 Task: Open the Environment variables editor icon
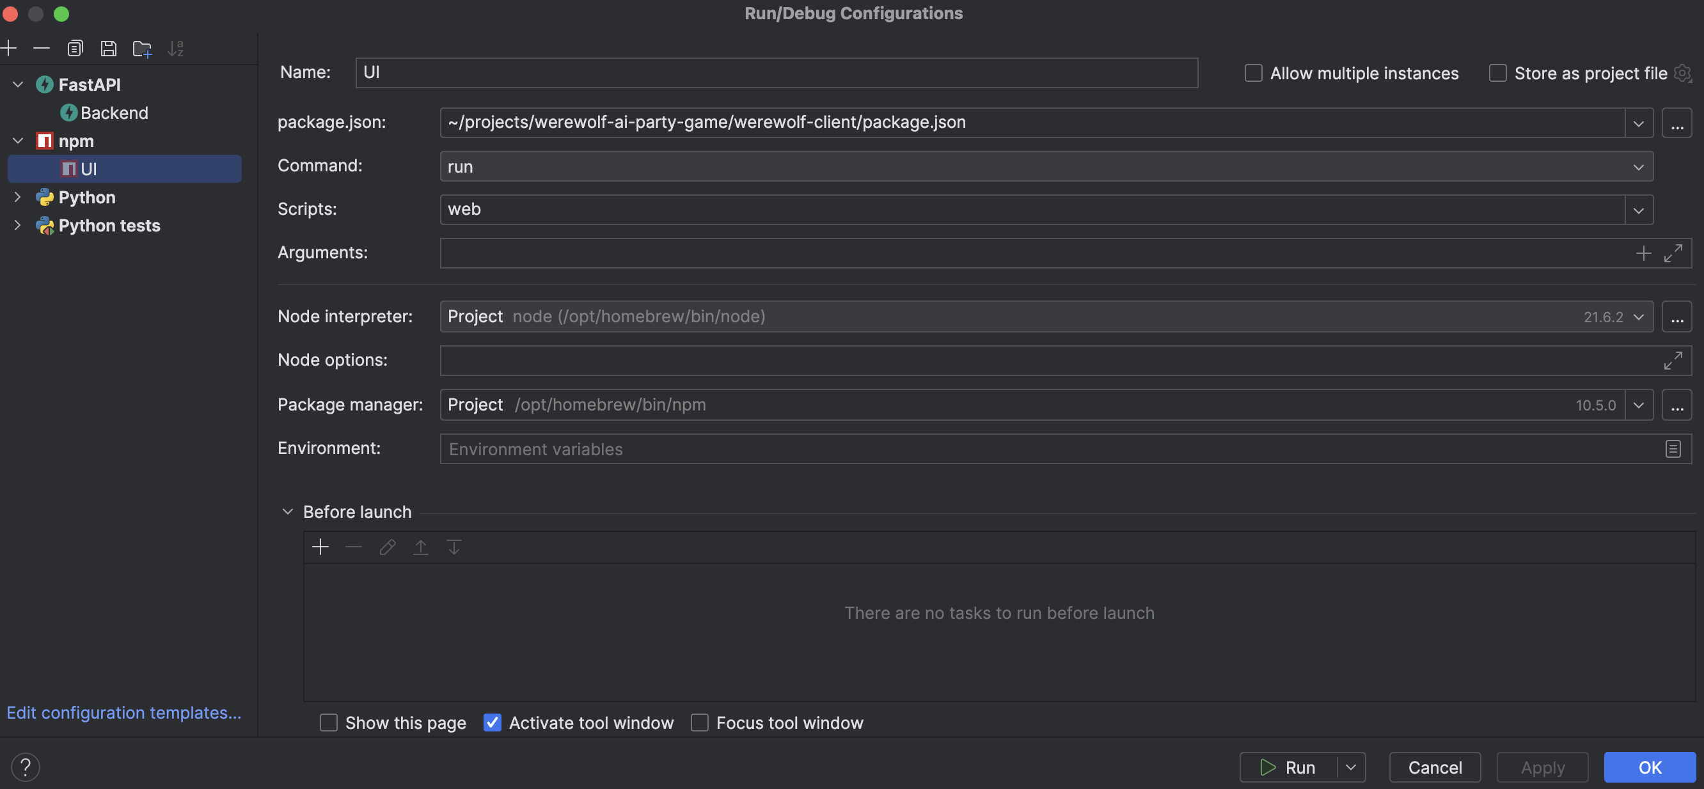1673,449
